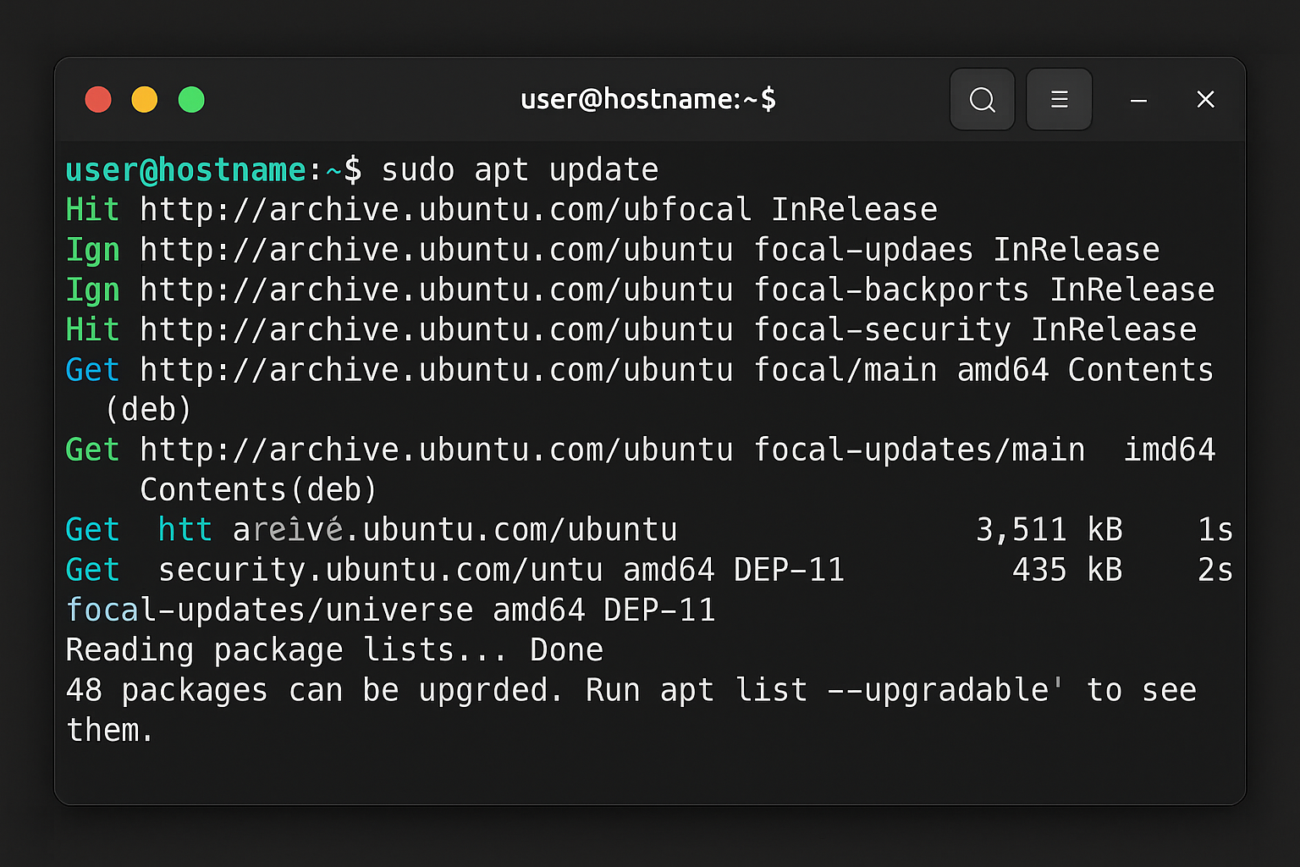Open the hamburger menu icon
The width and height of the screenshot is (1300, 867).
[x=1059, y=99]
